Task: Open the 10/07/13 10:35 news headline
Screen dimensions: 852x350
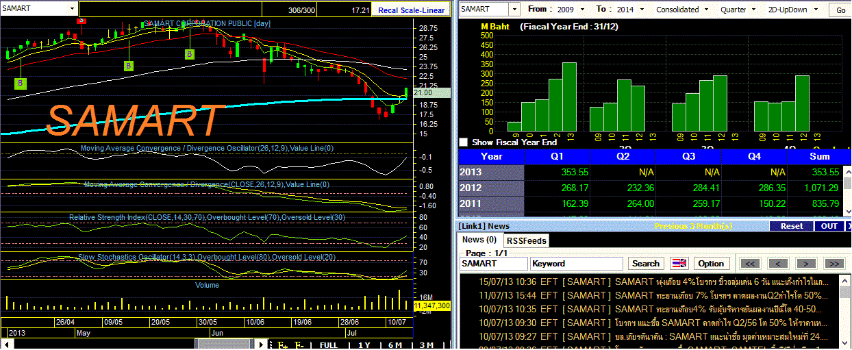Action: (649, 309)
